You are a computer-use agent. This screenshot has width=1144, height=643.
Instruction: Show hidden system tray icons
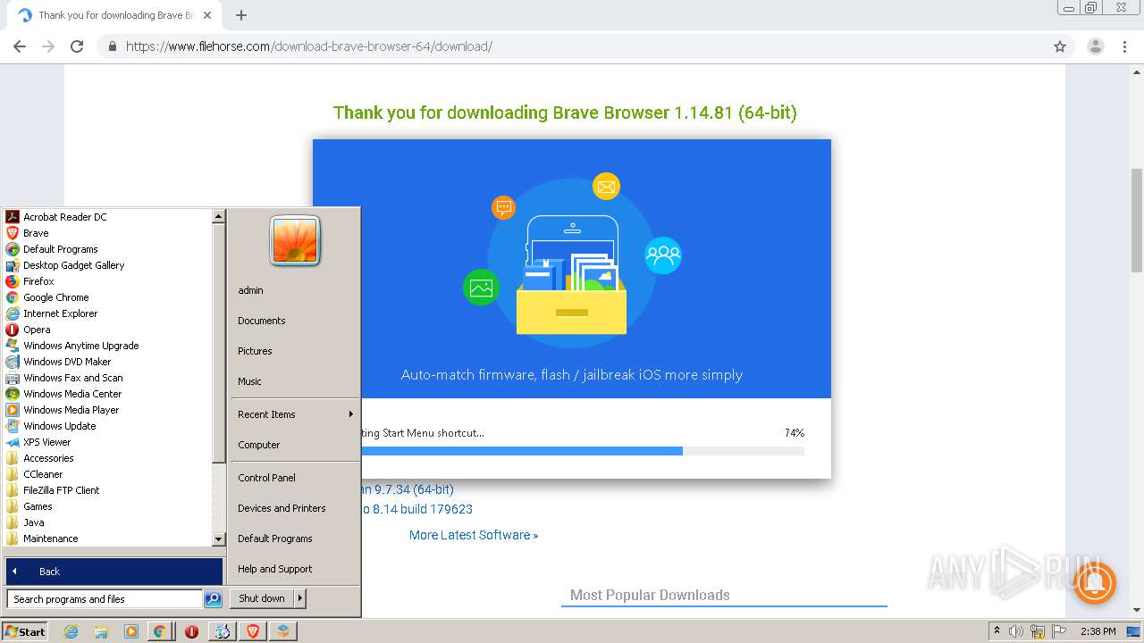pyautogui.click(x=997, y=631)
